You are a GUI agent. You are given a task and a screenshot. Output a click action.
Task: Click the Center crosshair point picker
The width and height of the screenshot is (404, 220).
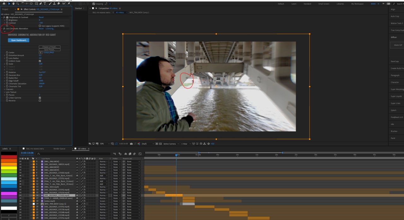[40, 52]
